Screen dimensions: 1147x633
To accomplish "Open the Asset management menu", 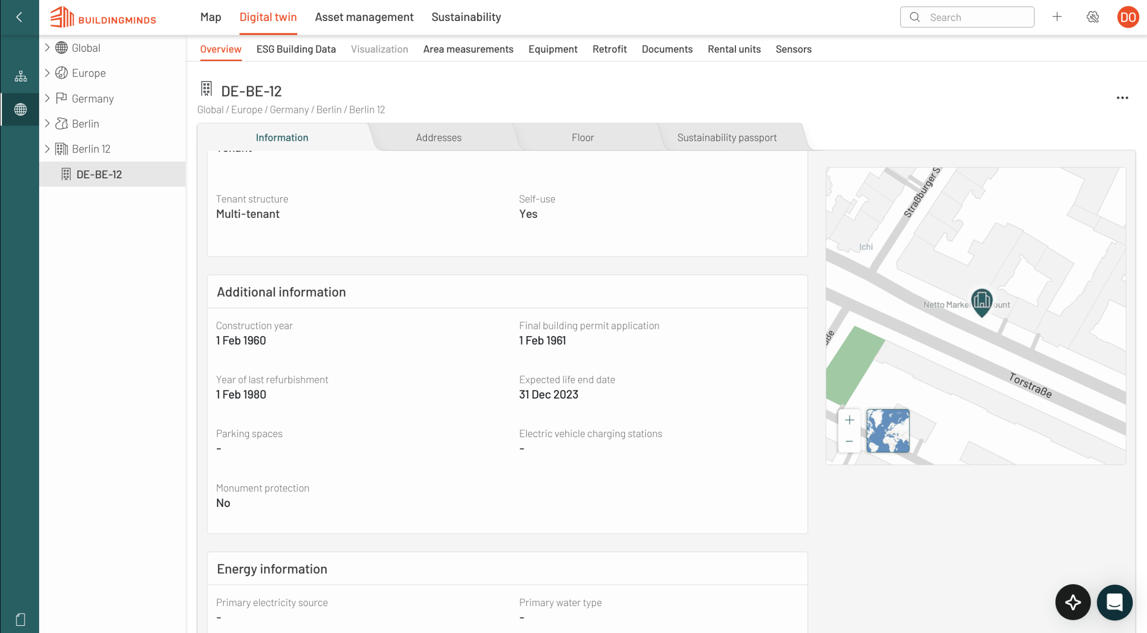I will 364,17.
